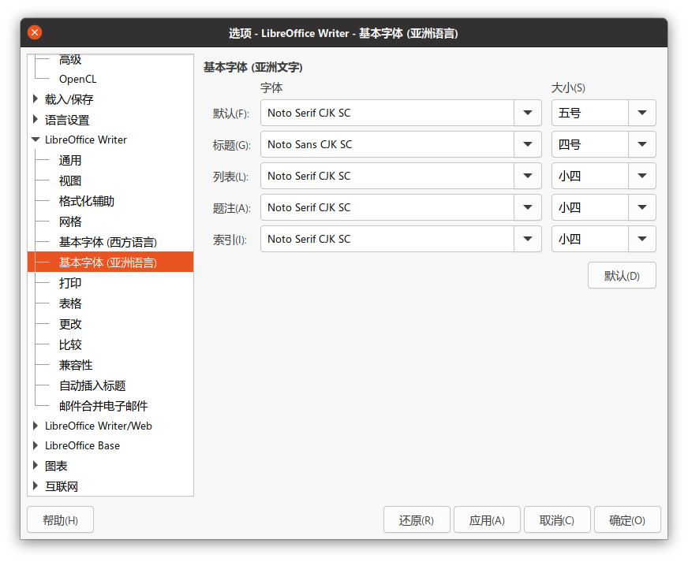Image resolution: width=688 pixels, height=562 pixels.
Task: Click the Noto Sans CJK SC font field
Action: tap(387, 144)
